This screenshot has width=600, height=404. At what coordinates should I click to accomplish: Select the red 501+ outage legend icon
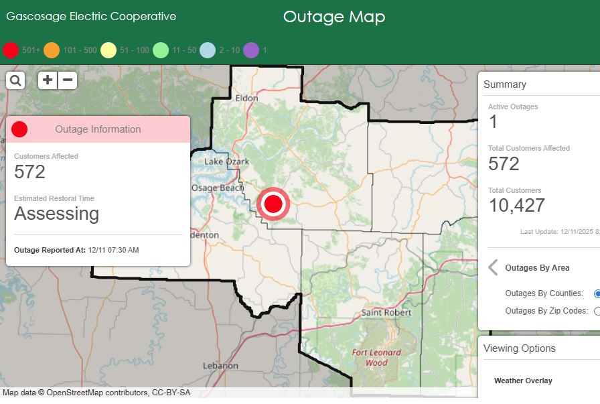[11, 50]
